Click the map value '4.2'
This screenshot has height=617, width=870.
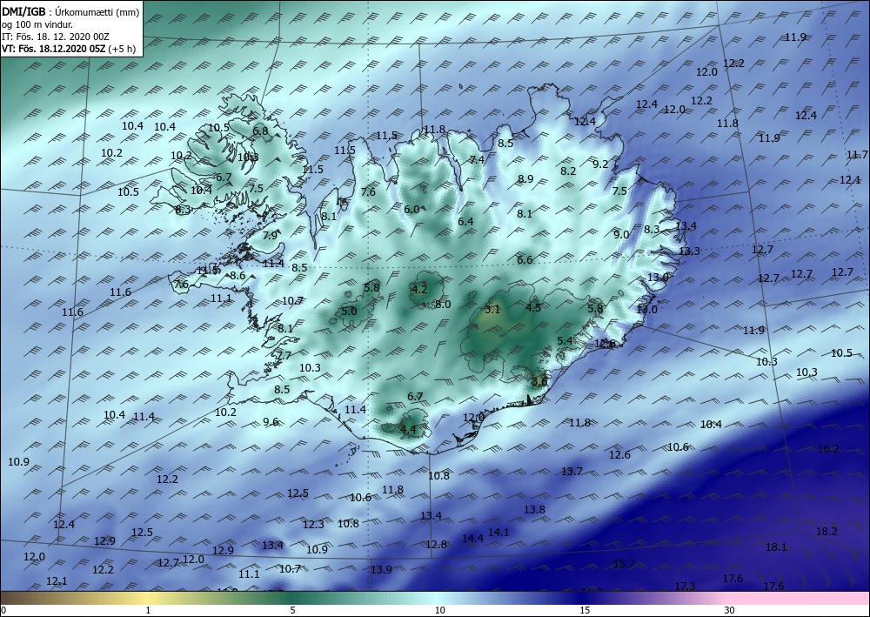coord(419,289)
